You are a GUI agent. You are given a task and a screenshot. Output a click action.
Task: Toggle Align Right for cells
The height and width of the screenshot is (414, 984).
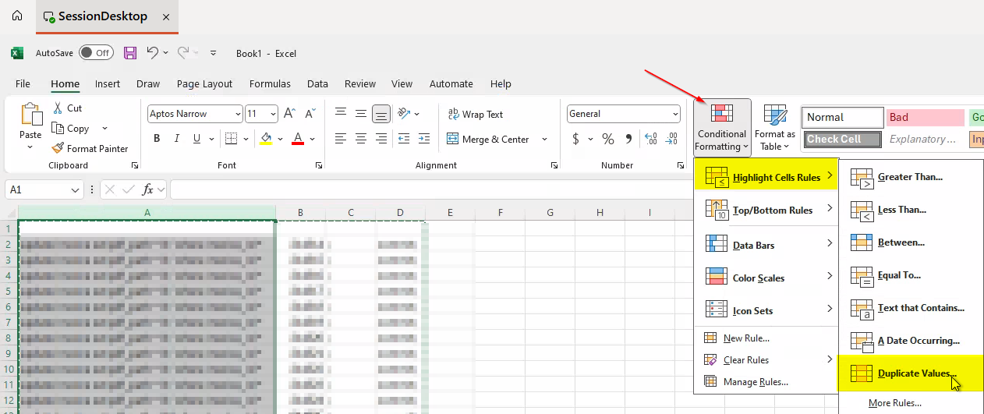pyautogui.click(x=381, y=139)
